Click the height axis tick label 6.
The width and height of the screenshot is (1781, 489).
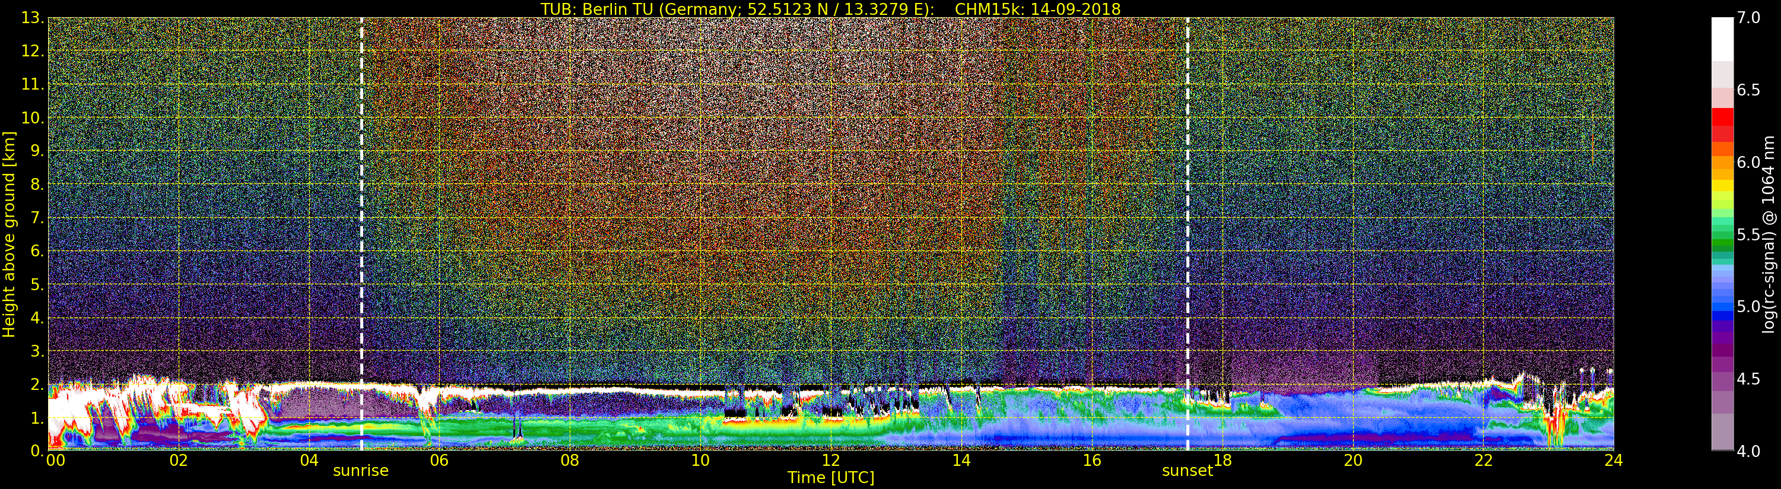pos(37,251)
